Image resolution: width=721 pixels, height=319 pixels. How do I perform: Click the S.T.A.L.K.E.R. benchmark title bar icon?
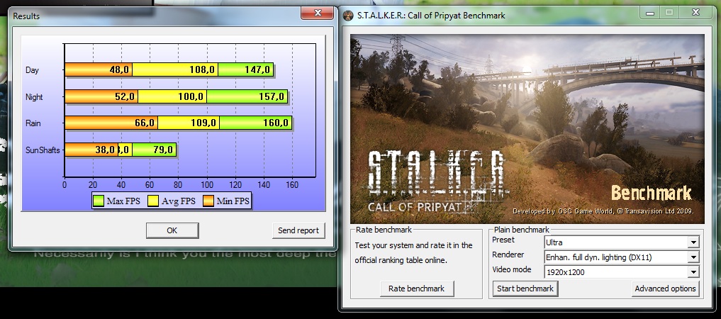point(349,15)
